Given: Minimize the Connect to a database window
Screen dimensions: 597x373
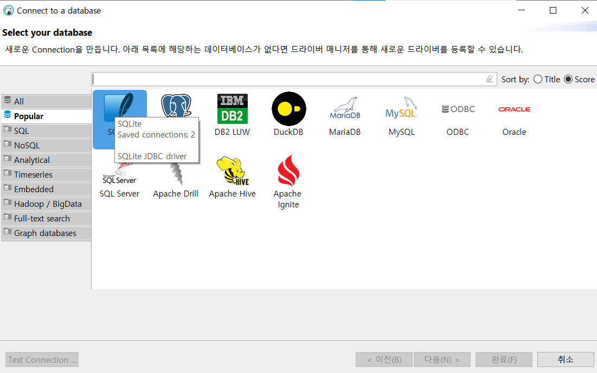Looking at the screenshot, I should [x=522, y=10].
